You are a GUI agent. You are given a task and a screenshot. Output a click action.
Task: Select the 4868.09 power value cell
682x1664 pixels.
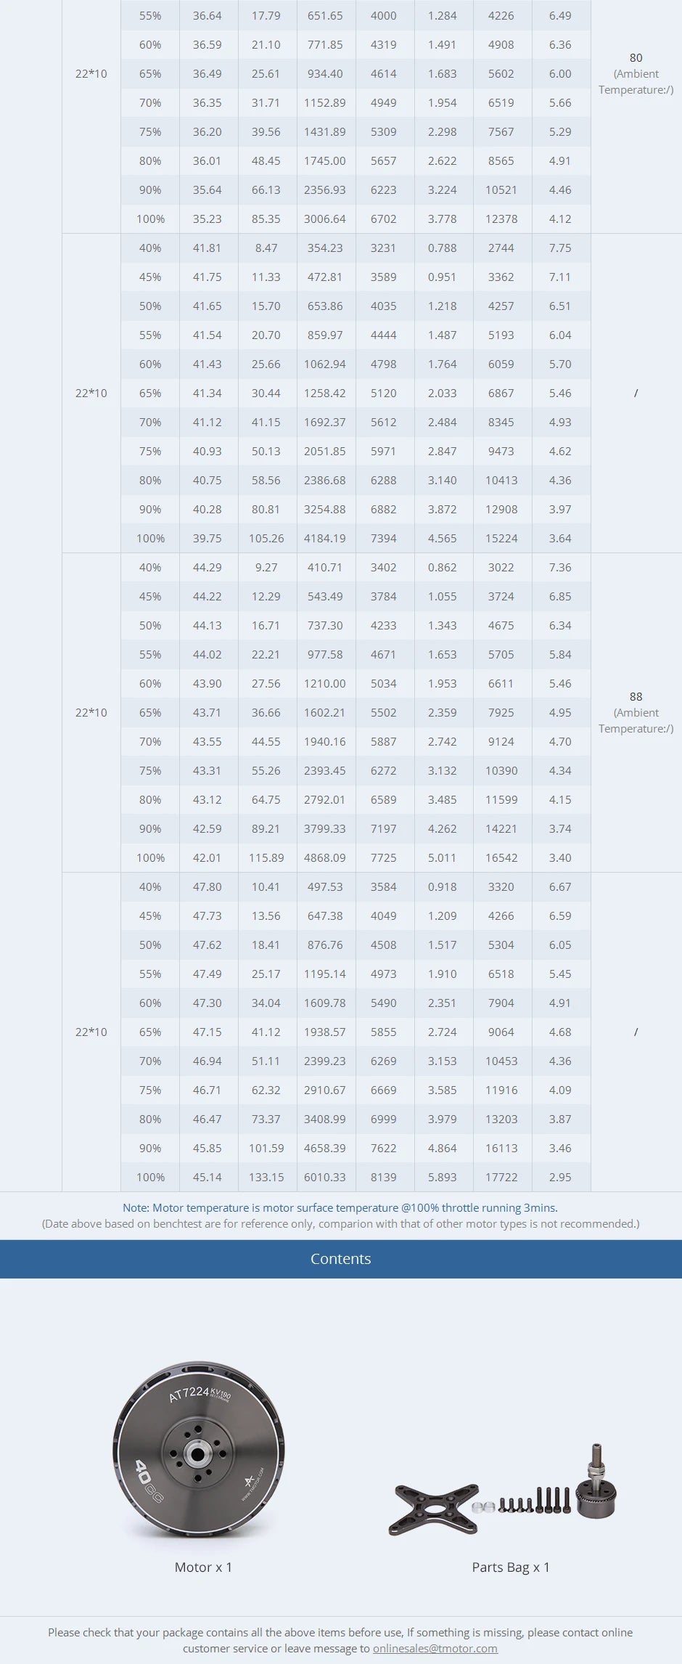click(325, 857)
